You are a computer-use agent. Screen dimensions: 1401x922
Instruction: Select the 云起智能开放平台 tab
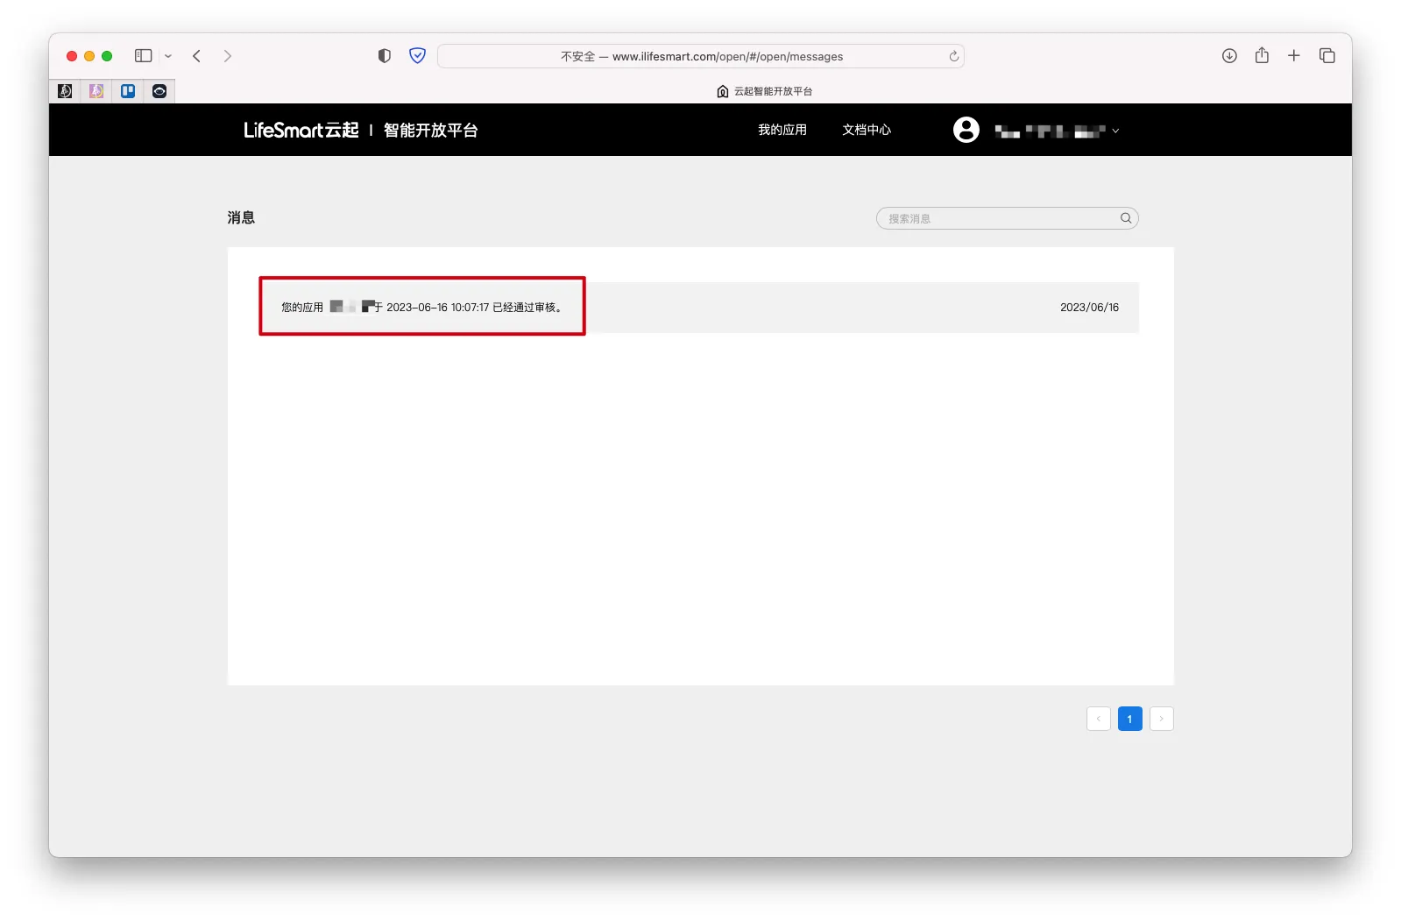(x=764, y=91)
